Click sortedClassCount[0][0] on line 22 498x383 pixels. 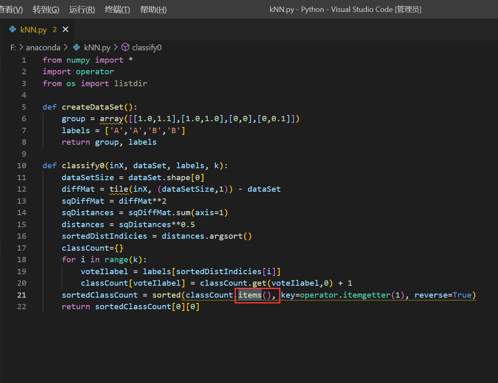(147, 307)
